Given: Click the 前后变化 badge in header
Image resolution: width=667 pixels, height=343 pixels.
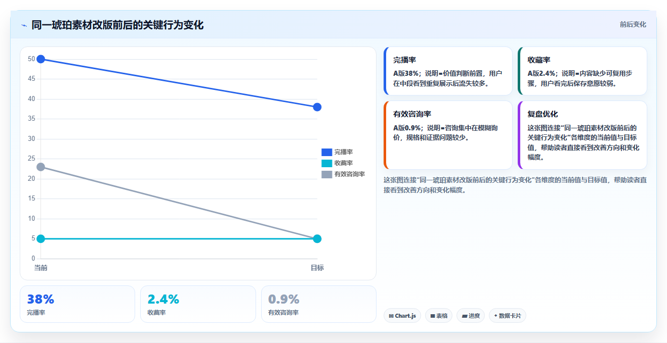Looking at the screenshot, I should pyautogui.click(x=633, y=24).
